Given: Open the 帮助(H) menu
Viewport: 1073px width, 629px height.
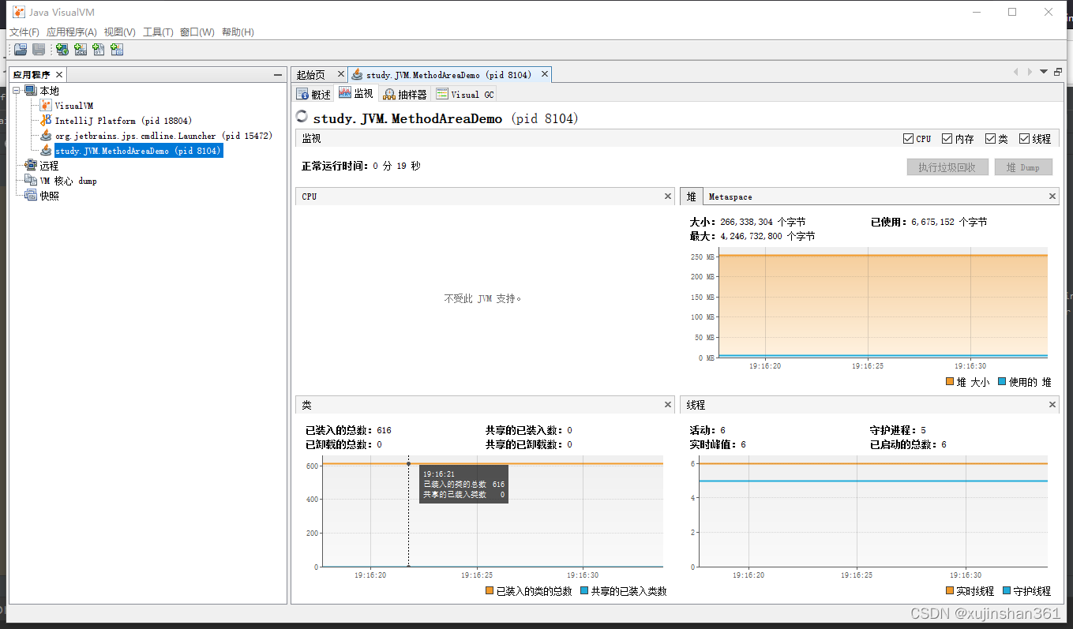Looking at the screenshot, I should [238, 32].
